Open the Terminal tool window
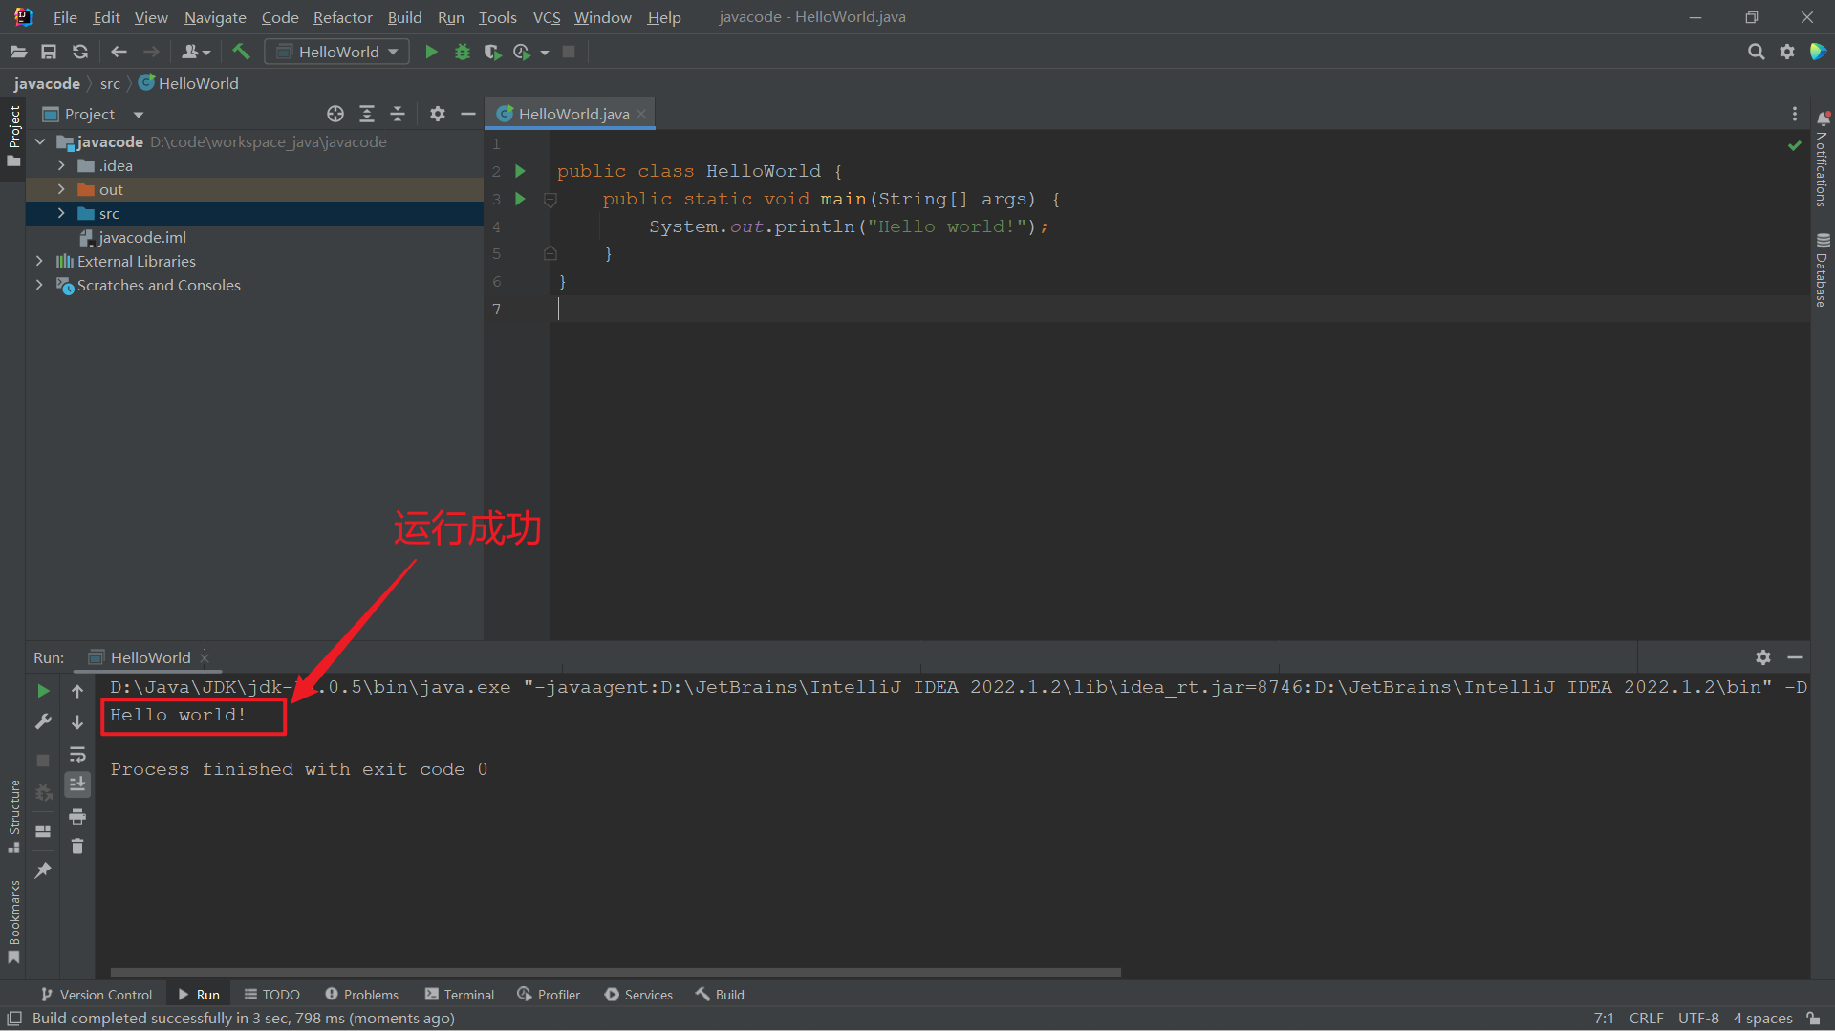 [460, 995]
